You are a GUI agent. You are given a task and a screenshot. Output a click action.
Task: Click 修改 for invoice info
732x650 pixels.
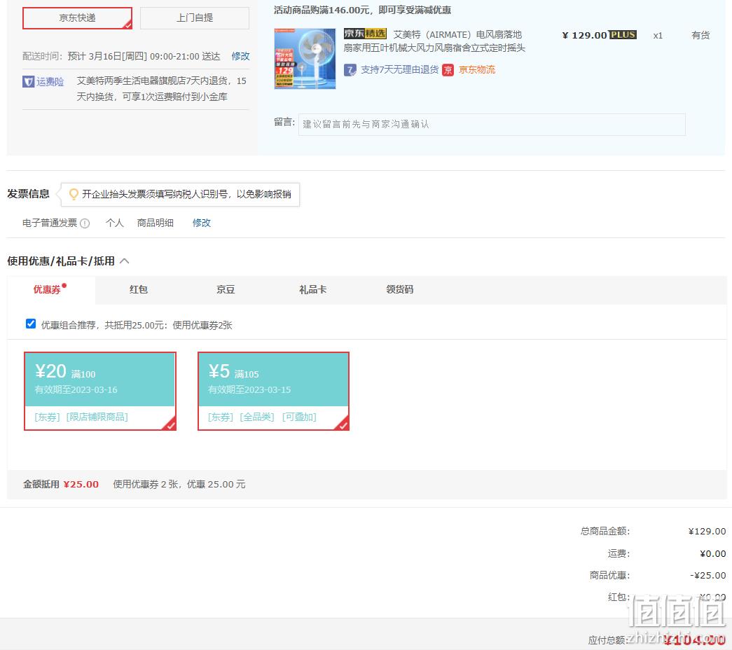pos(202,223)
